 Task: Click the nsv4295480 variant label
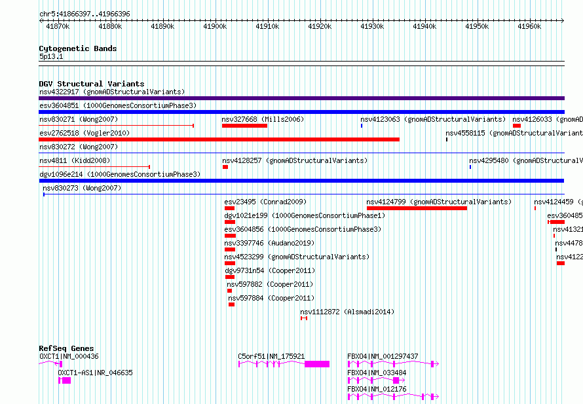(526, 160)
